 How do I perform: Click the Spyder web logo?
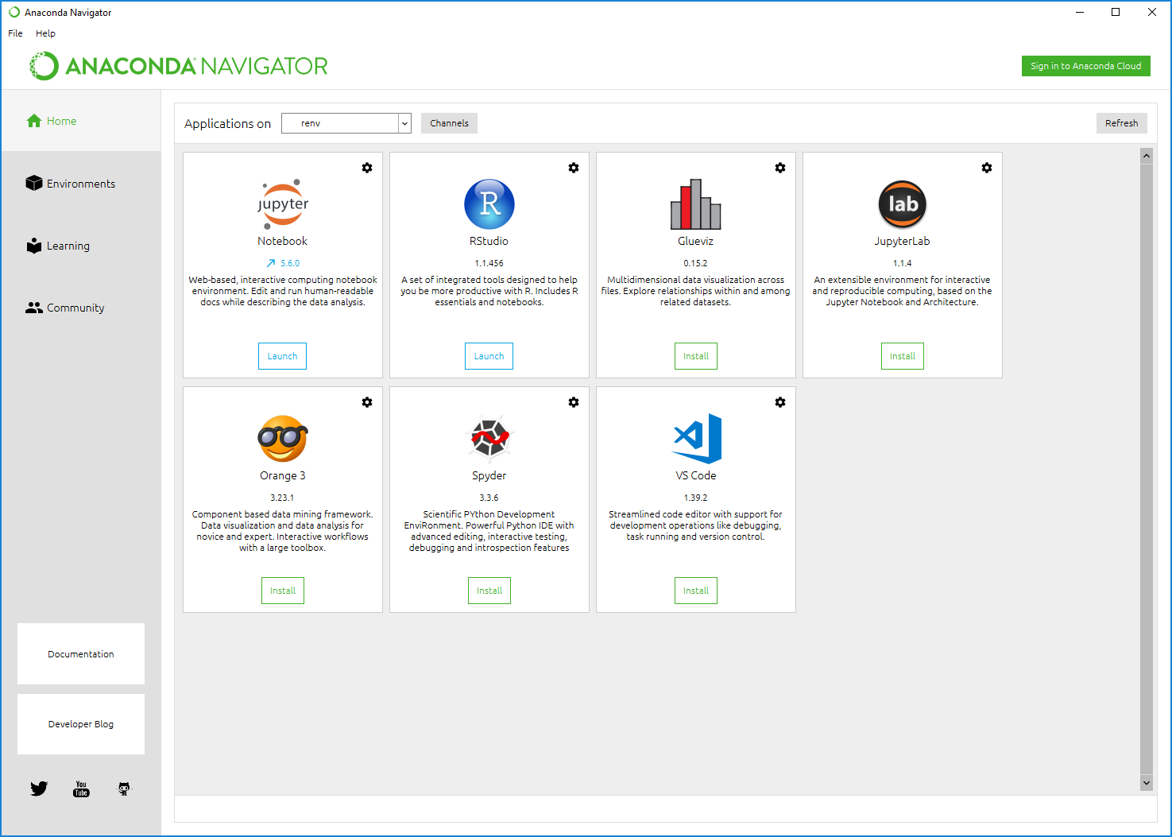tap(489, 439)
